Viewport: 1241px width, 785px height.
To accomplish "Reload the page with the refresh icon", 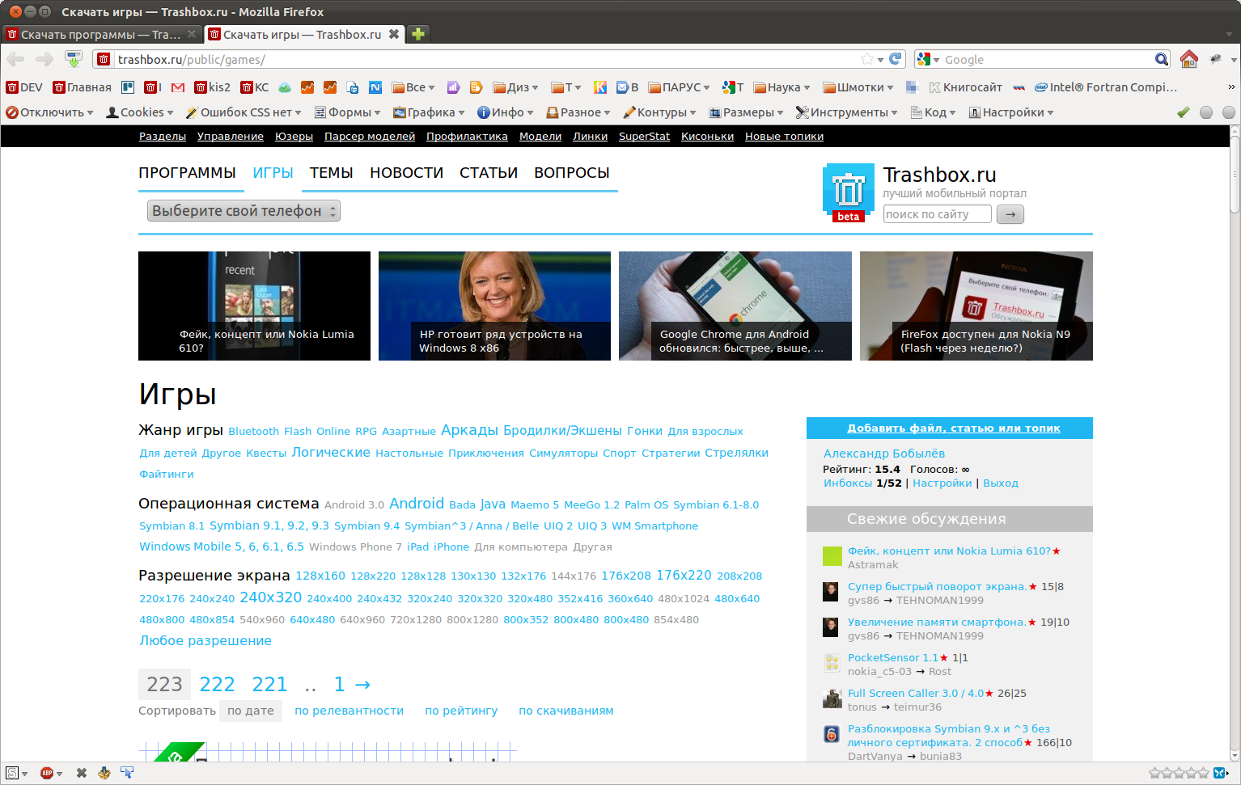I will [895, 59].
